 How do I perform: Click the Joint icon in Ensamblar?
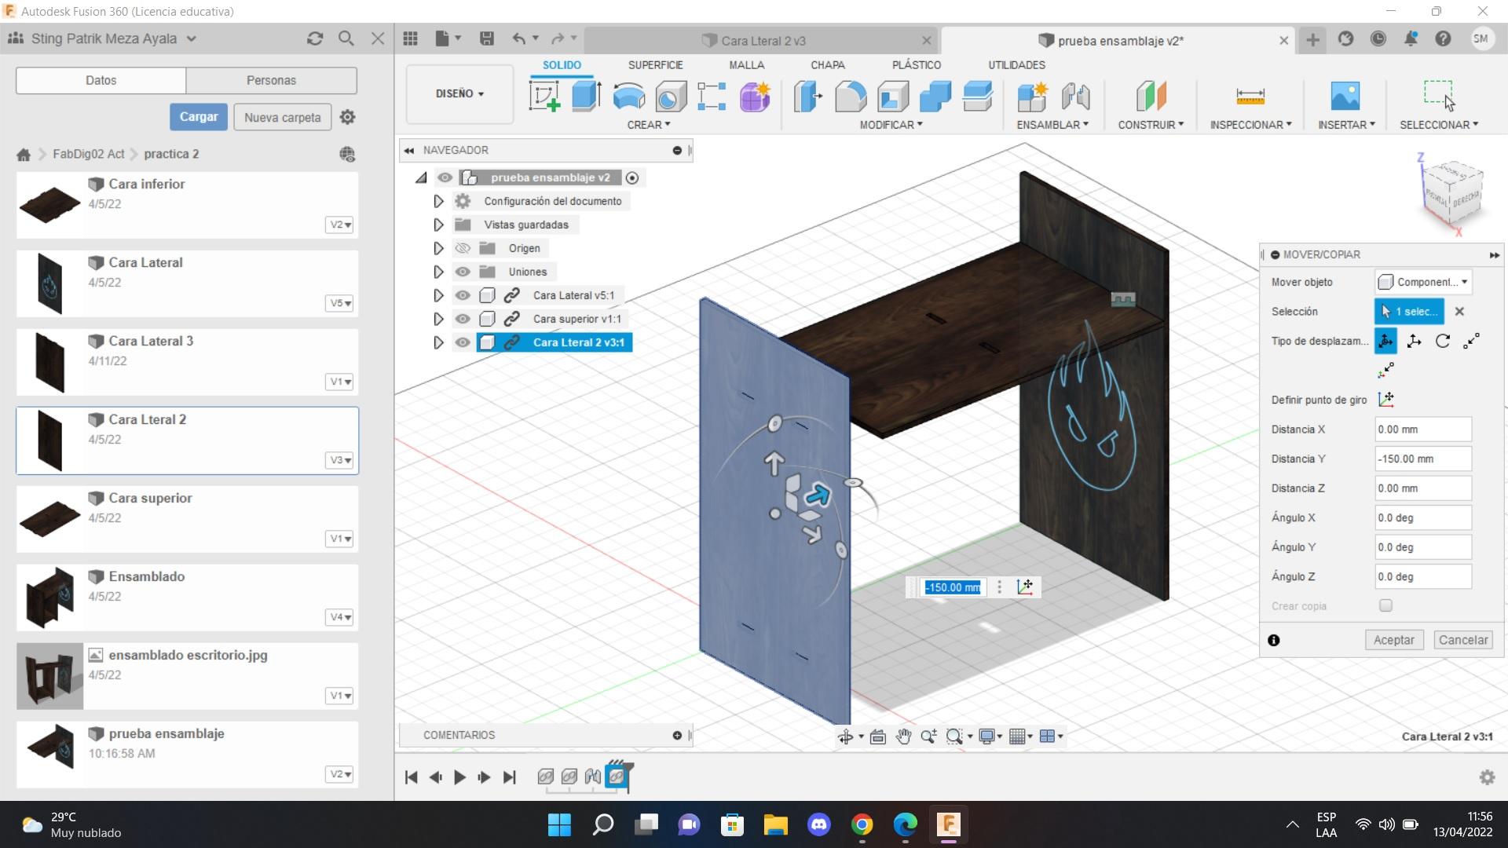[x=1075, y=97]
